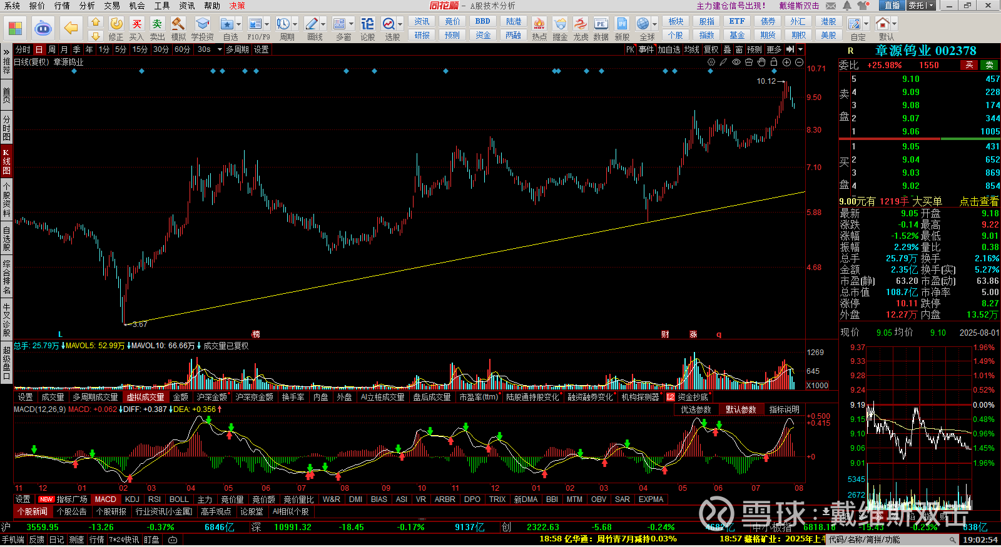Switch to the KDJ indicator tab

click(132, 499)
